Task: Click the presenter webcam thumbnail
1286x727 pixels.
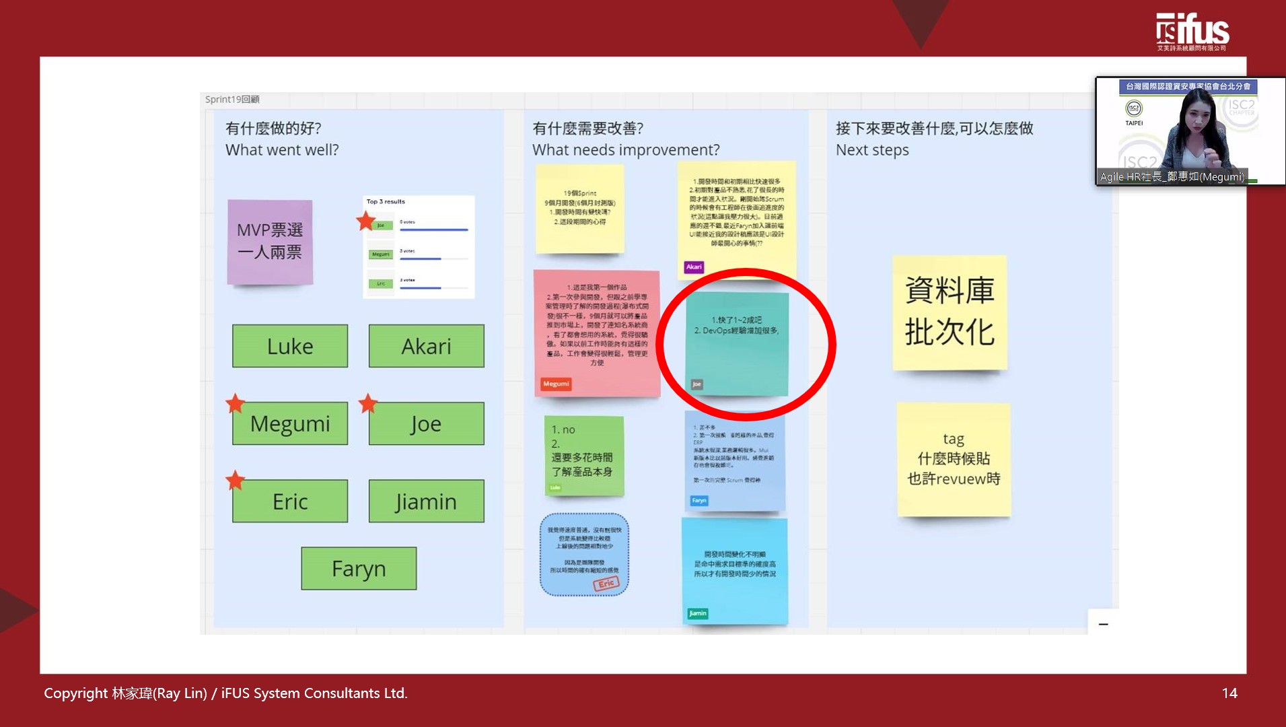Action: 1189,131
